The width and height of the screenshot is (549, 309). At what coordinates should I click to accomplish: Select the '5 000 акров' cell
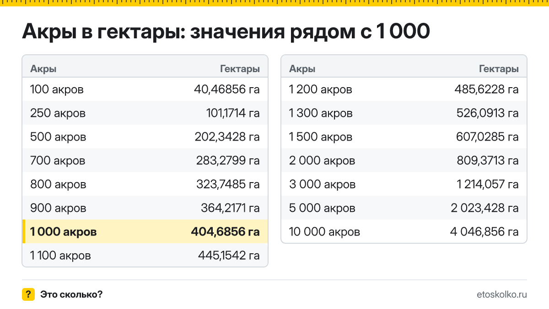tap(323, 208)
